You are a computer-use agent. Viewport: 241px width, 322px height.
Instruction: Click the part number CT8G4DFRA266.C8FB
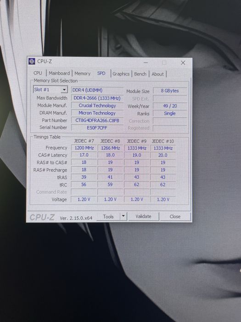click(x=97, y=121)
